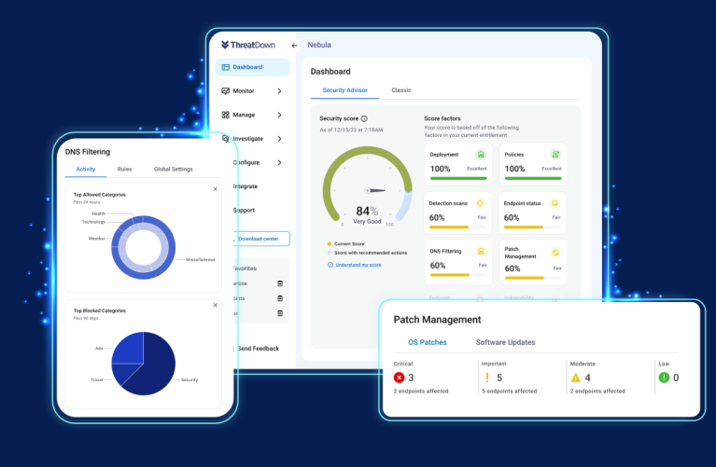Expand the Monitor menu chevron
Screen dimensions: 716x467
279,90
